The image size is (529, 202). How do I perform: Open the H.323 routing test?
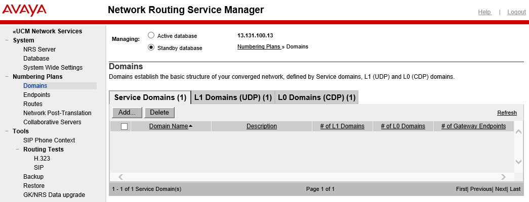42,158
